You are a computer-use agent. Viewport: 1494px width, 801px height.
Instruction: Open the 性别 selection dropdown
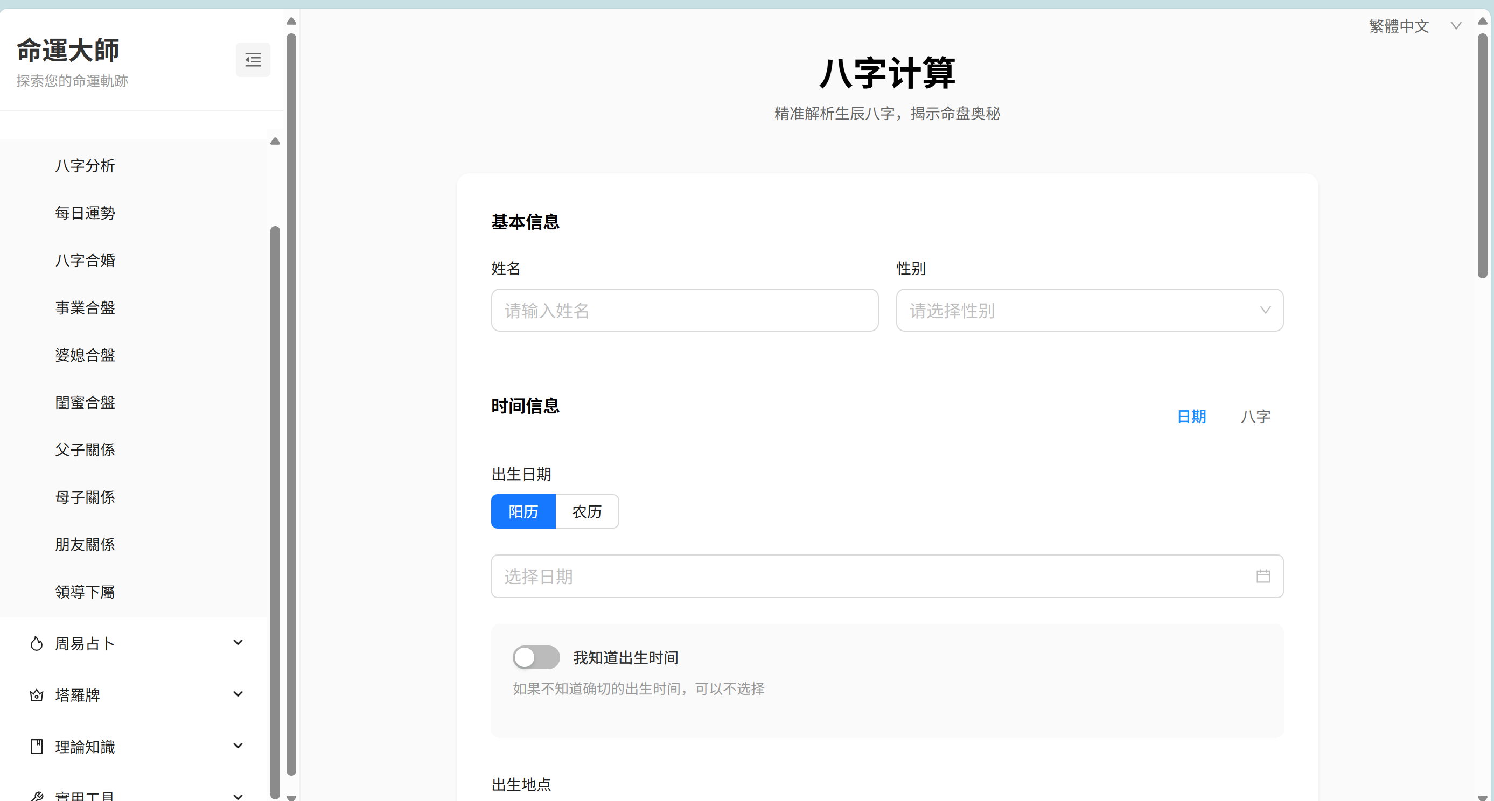(x=1089, y=310)
